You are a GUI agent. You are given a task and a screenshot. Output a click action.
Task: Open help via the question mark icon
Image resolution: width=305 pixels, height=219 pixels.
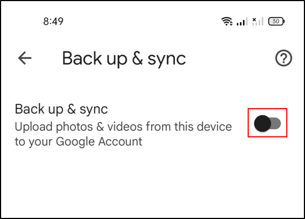pyautogui.click(x=283, y=58)
